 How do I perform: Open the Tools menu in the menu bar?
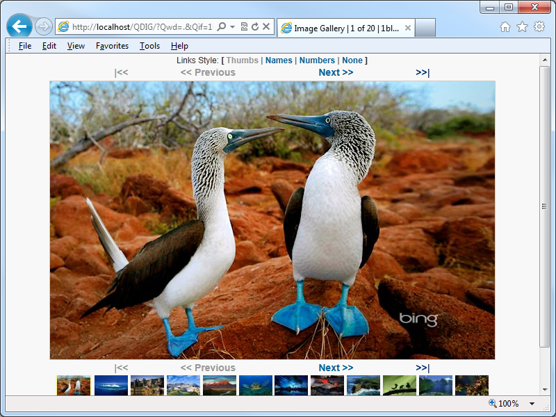pyautogui.click(x=149, y=46)
